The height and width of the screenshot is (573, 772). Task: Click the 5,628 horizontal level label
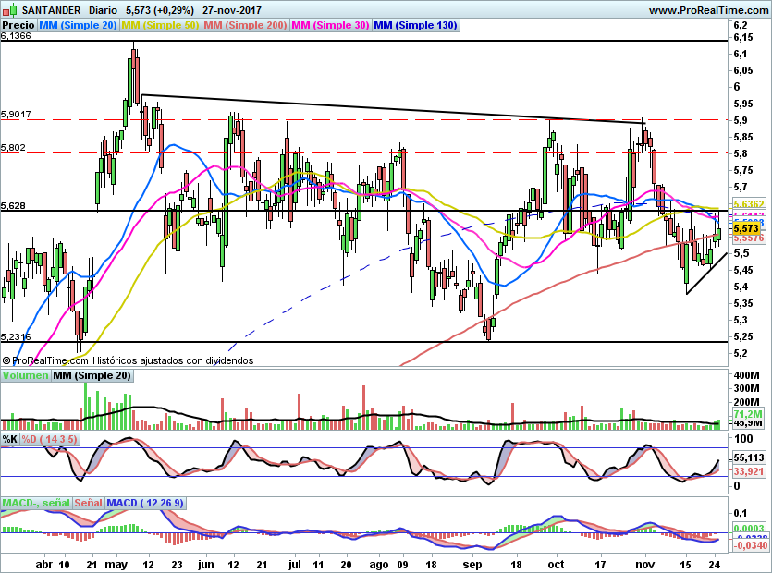(13, 206)
